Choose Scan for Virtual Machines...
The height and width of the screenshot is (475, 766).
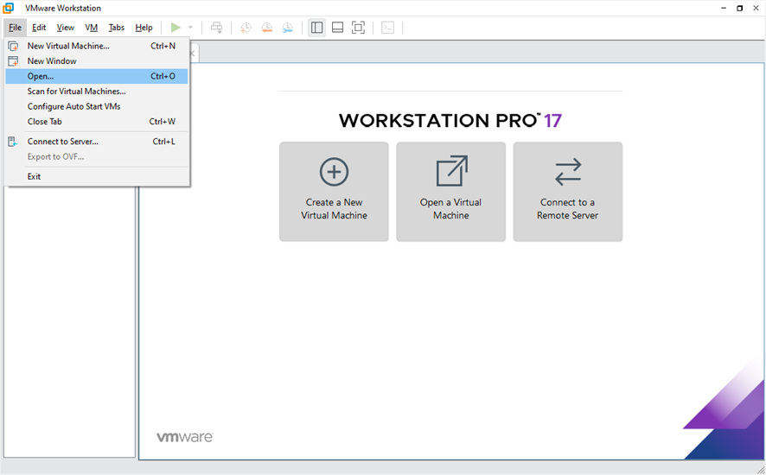[76, 92]
